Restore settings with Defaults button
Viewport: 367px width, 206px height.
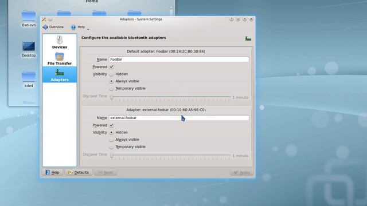tap(79, 172)
